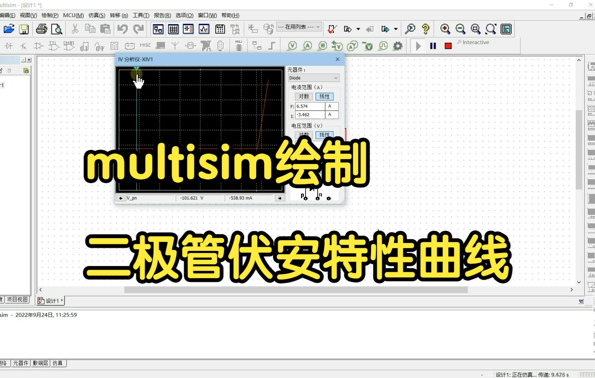Open unit dropdown next to F: 6.574
Image resolution: width=595 pixels, height=378 pixels.
[x=332, y=106]
